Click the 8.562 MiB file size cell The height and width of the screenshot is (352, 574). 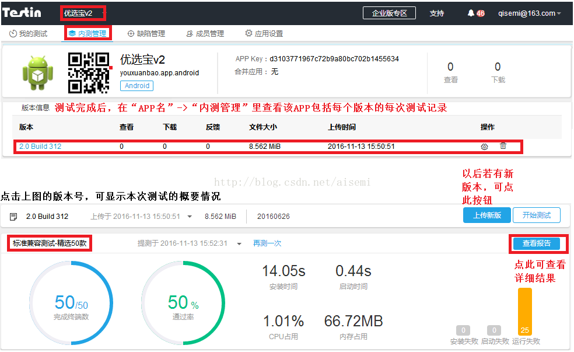(x=265, y=147)
